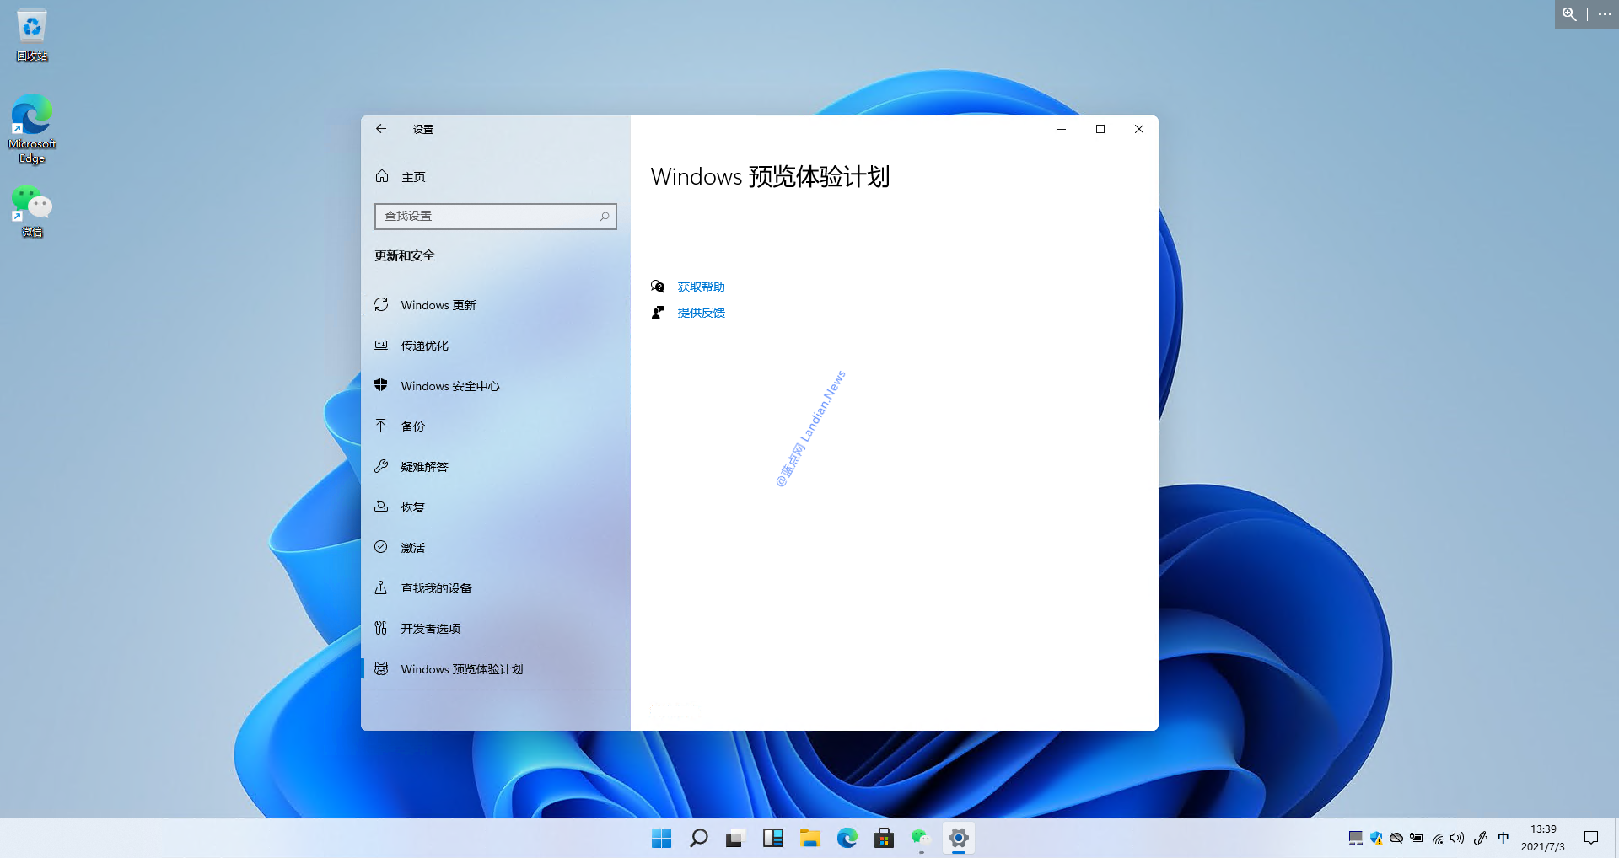Screen dimensions: 1619x858
Task: Open the notification center icon
Action: click(1591, 838)
